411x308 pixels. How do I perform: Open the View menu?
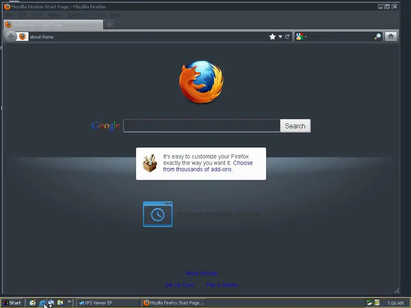pyautogui.click(x=37, y=15)
